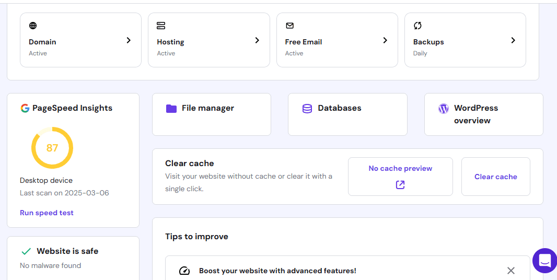Expand the Domain card chevron

coord(129,40)
